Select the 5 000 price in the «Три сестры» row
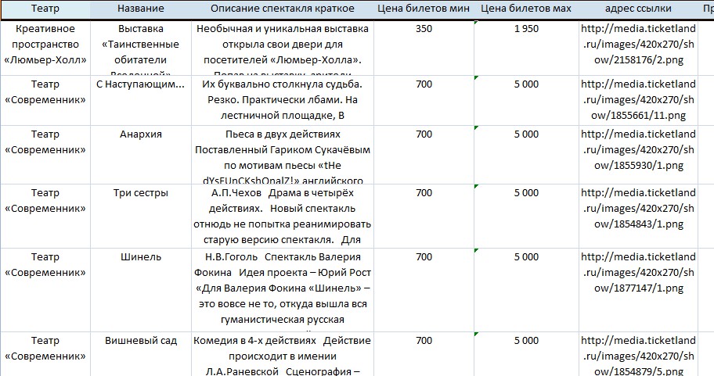 click(526, 216)
